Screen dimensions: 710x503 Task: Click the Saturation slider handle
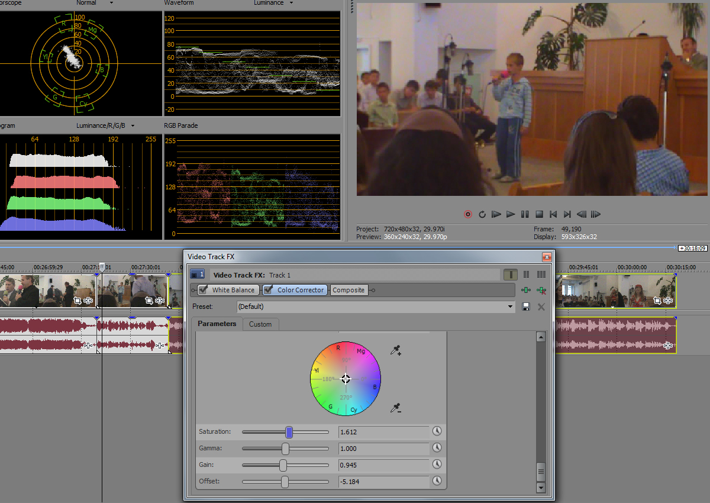[x=289, y=432]
